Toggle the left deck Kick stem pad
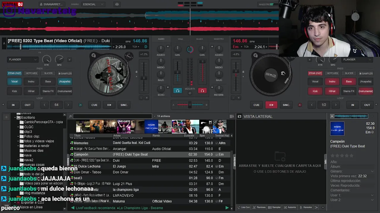The image size is (380, 213). point(15,91)
